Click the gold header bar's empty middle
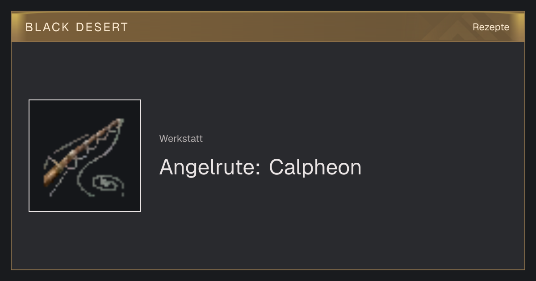 point(277,27)
